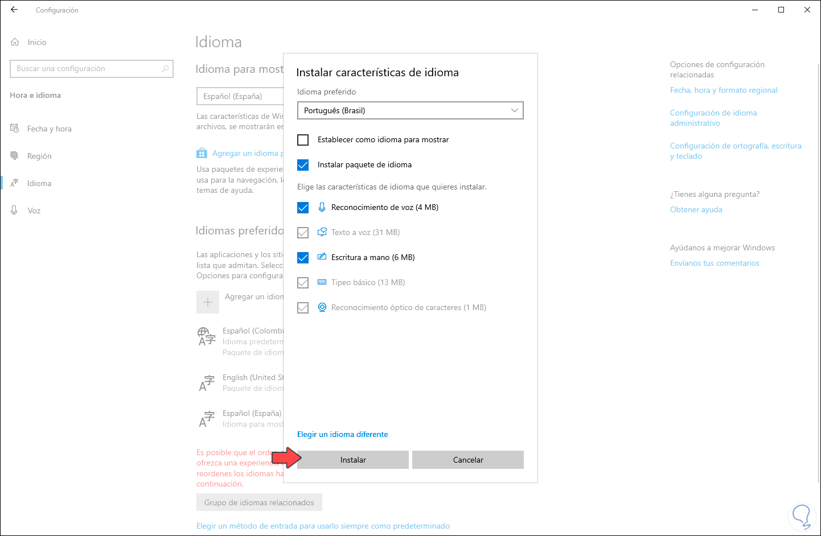Screen dimensions: 821x536
Task: Click the Agregar un idioma store link
Action: coord(248,153)
